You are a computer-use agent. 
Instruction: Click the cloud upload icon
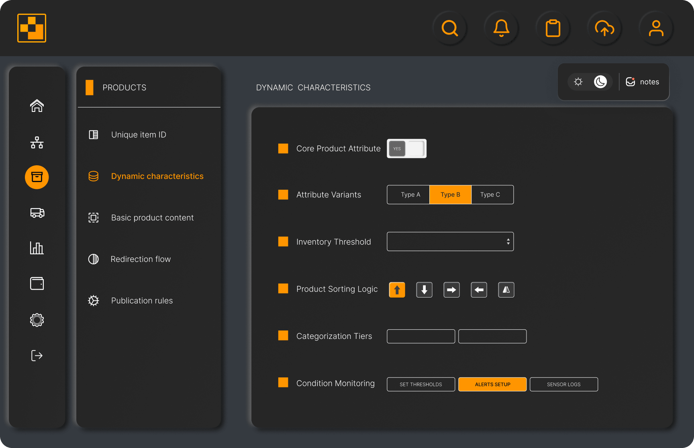coord(604,28)
